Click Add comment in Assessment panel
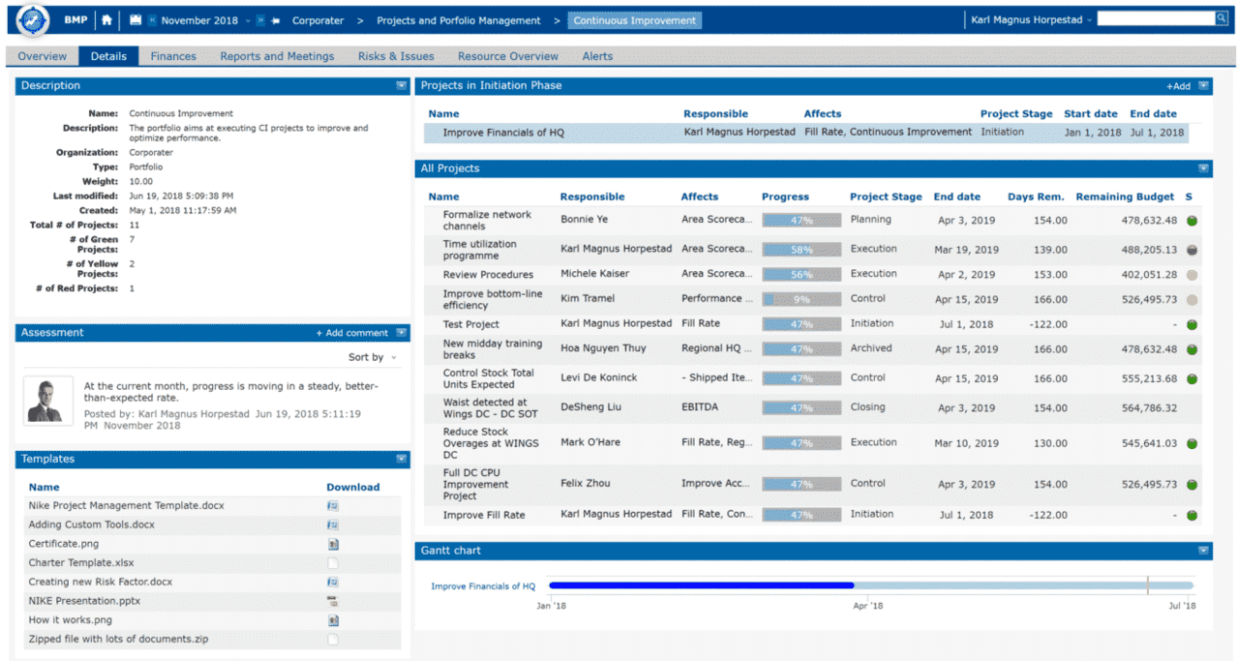This screenshot has width=1239, height=661. click(352, 333)
